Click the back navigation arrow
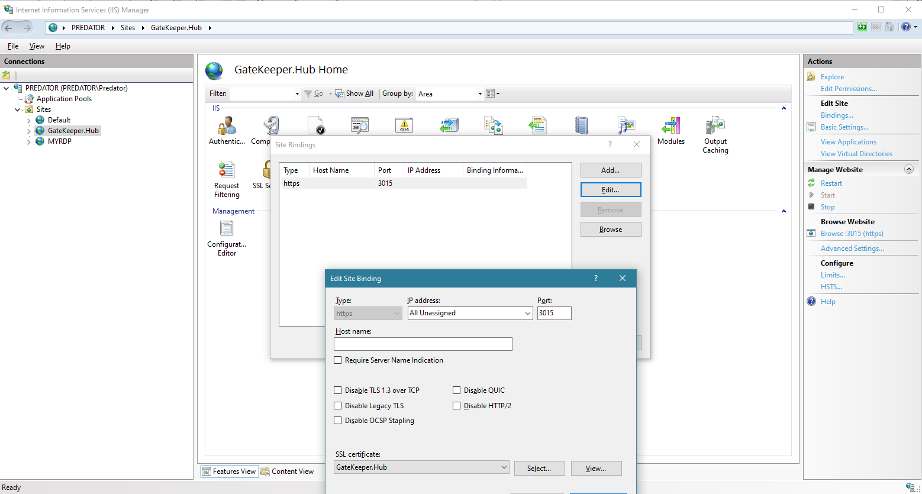 click(9, 28)
